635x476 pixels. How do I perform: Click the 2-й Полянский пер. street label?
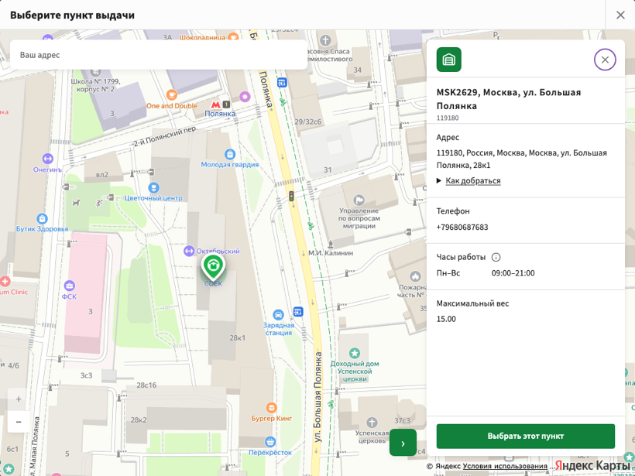click(165, 136)
